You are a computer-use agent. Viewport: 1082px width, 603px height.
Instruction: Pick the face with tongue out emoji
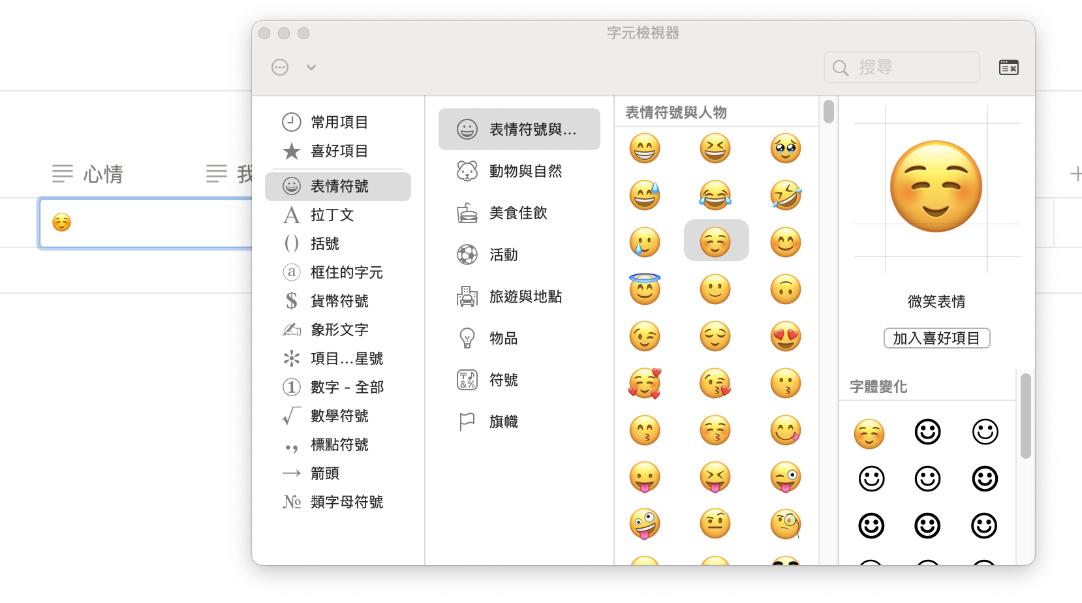645,478
